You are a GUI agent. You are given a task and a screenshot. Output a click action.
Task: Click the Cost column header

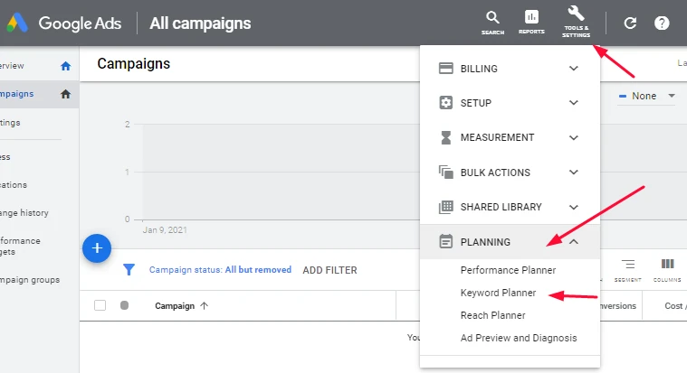coord(674,305)
